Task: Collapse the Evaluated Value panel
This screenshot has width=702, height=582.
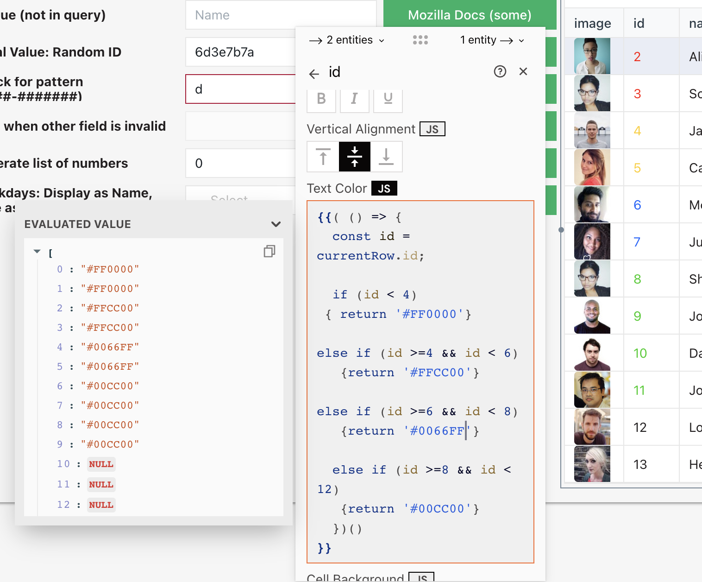Action: 276,224
